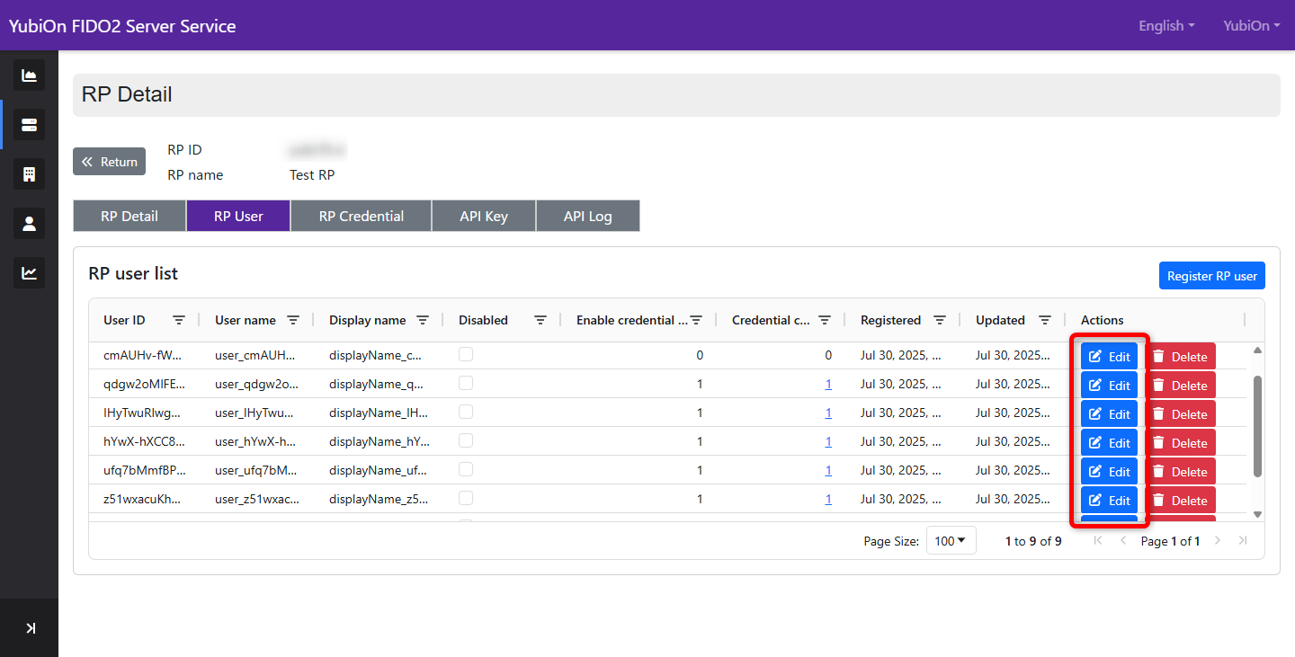The width and height of the screenshot is (1295, 657).
Task: Expand the sidebar with the arrow icon
Action: pos(31,628)
